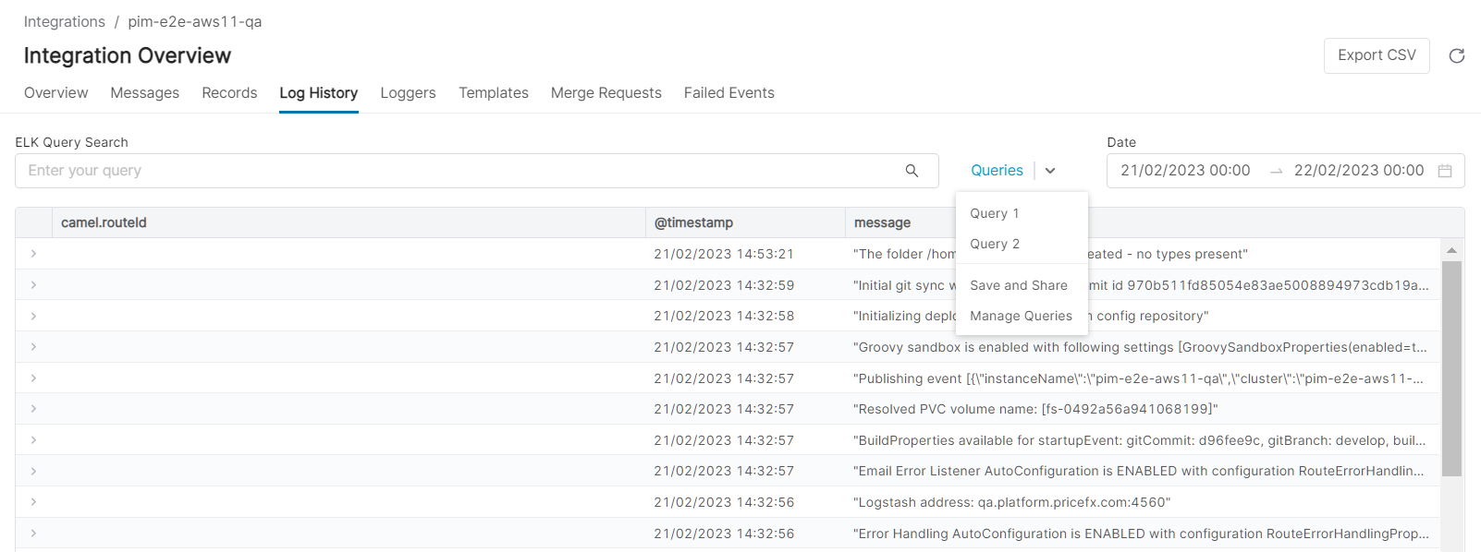
Task: Expand the Groovy sandbox log row
Action: [33, 346]
